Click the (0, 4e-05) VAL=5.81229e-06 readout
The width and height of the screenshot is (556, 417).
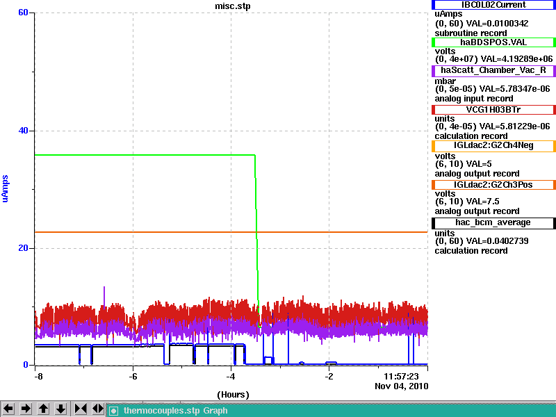click(x=492, y=126)
